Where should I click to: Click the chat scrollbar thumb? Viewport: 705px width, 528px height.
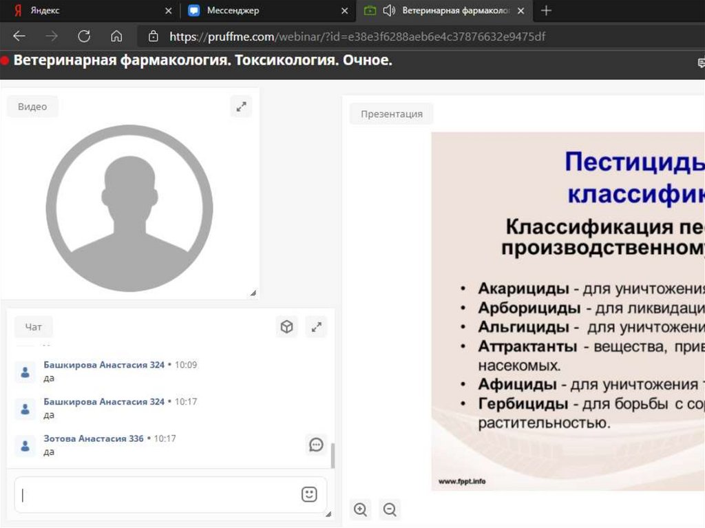[x=333, y=455]
